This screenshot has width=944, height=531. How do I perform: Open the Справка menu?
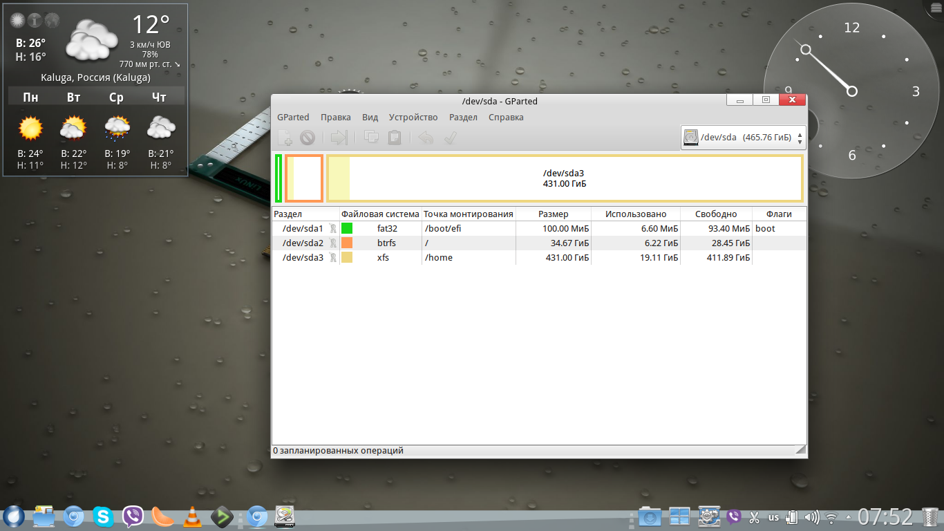click(506, 118)
